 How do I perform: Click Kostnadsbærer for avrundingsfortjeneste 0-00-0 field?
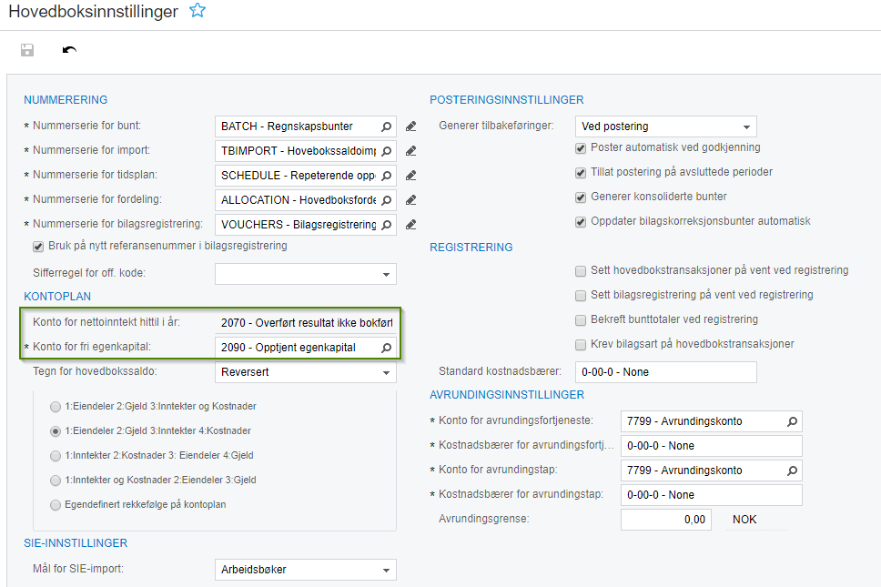[712, 446]
